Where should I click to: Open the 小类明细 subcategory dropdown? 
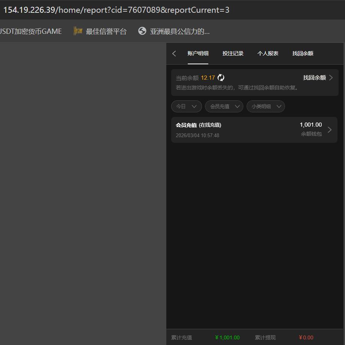(266, 106)
